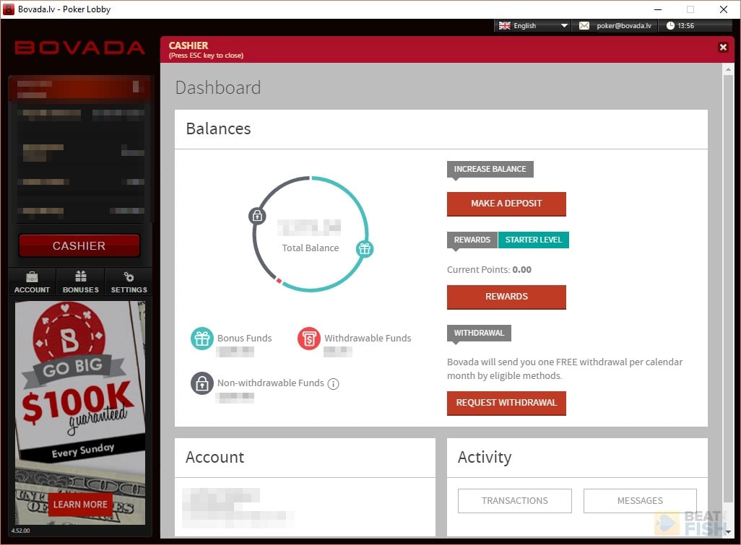Click the Withdrawable Funds red icon
Image resolution: width=741 pixels, height=545 pixels.
coord(308,339)
